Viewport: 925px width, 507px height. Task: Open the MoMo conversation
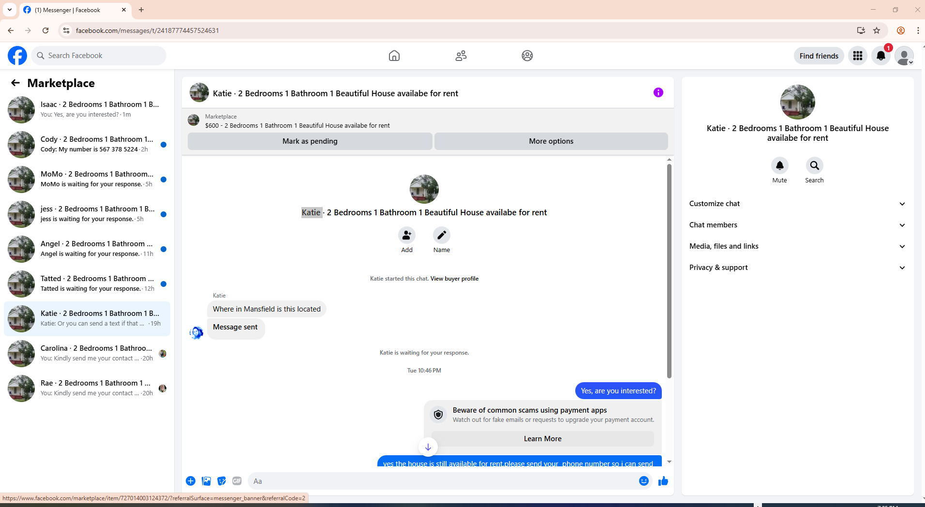[x=87, y=179]
